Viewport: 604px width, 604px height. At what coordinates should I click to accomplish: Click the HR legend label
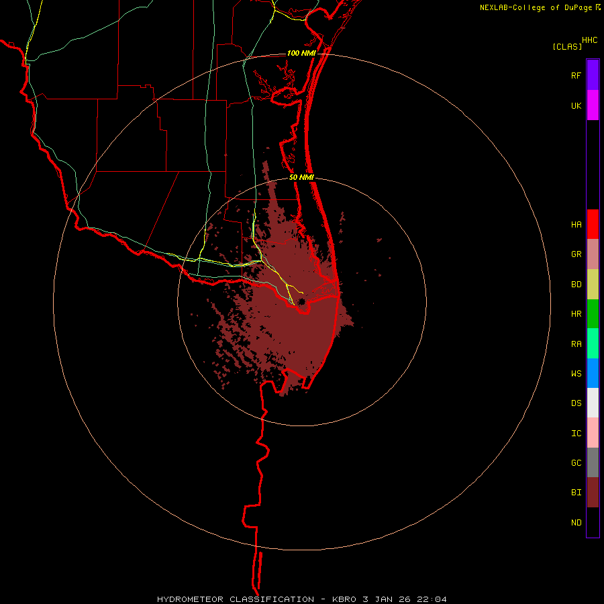tap(576, 314)
